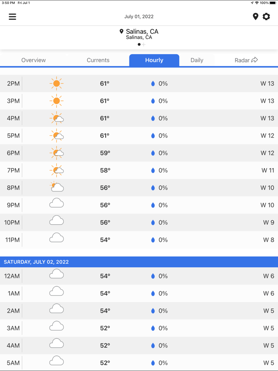The image size is (278, 371).
Task: Select the partly cloudy icon at 4PM
Action: click(x=57, y=118)
